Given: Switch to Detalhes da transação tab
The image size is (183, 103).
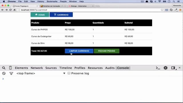Looking at the screenshot, I should 53,6.
